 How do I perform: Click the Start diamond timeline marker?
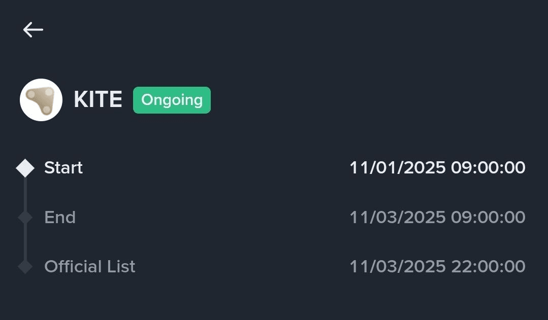[25, 168]
